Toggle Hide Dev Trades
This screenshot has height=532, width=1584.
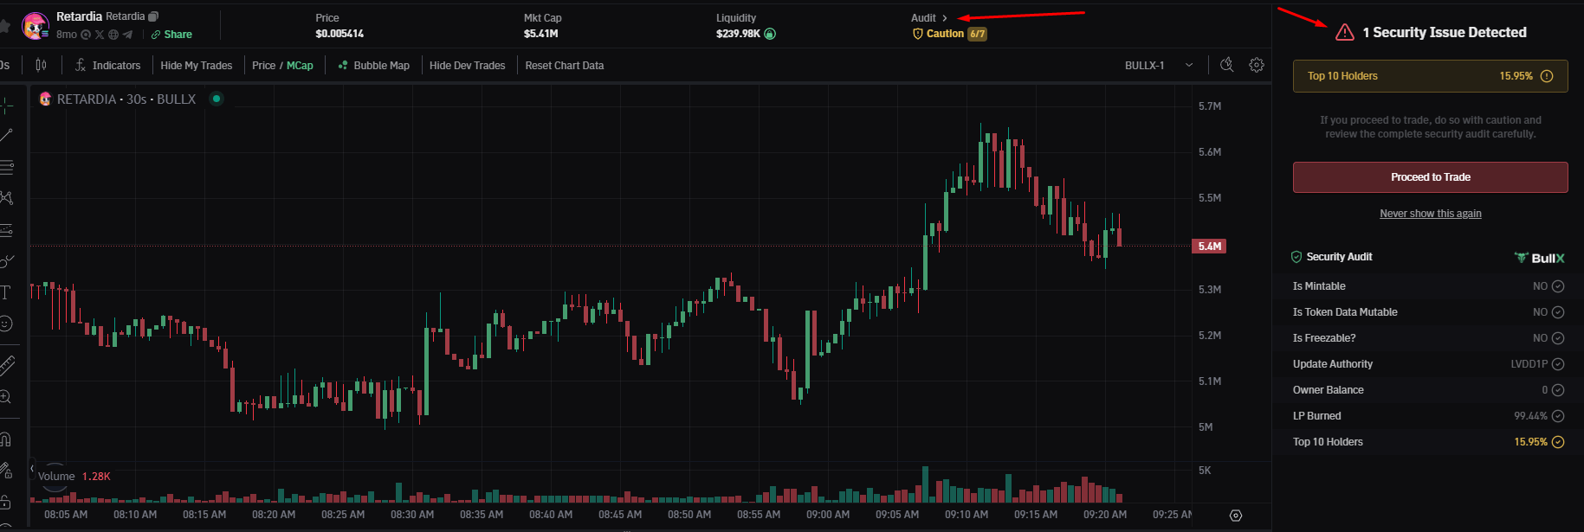(x=467, y=66)
